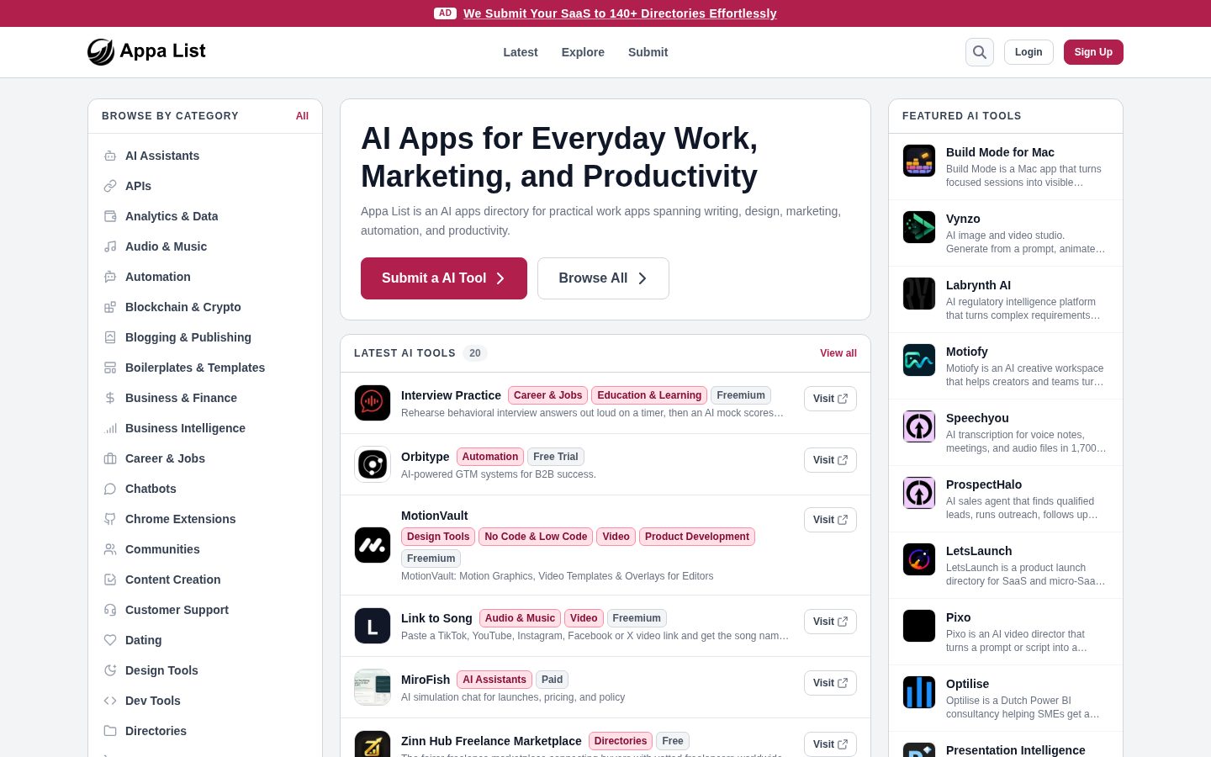
Task: Click the Sign Up button
Action: point(1093,52)
